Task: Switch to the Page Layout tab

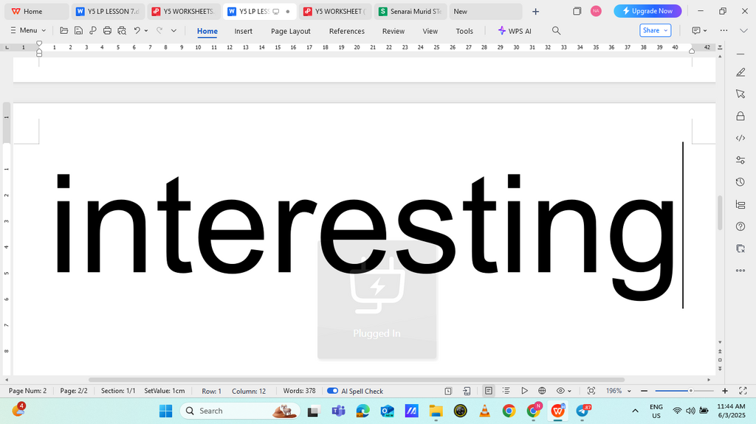Action: (x=291, y=31)
